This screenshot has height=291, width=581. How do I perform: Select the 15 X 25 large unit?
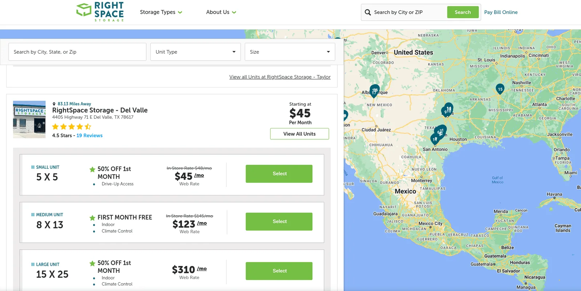(x=279, y=271)
